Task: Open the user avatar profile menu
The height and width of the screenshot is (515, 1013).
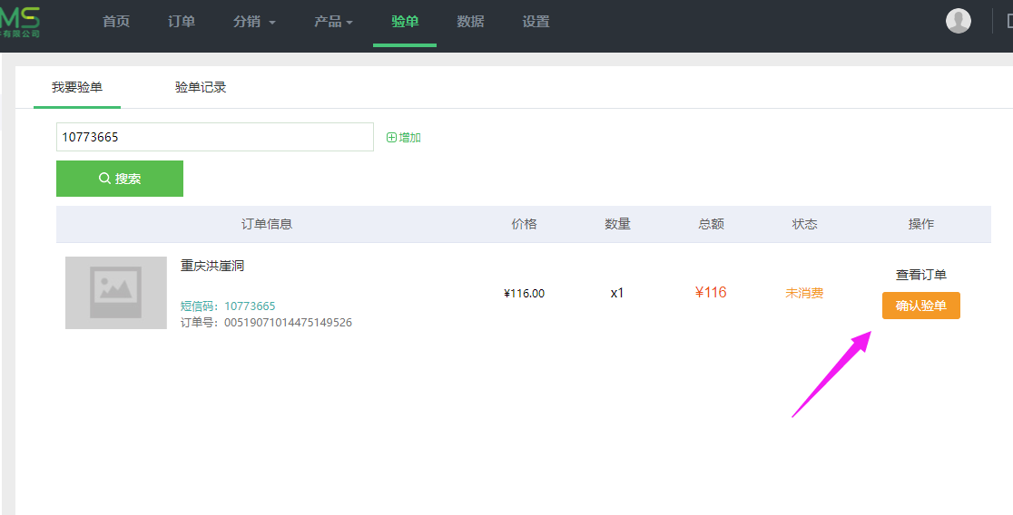Action: click(x=958, y=21)
